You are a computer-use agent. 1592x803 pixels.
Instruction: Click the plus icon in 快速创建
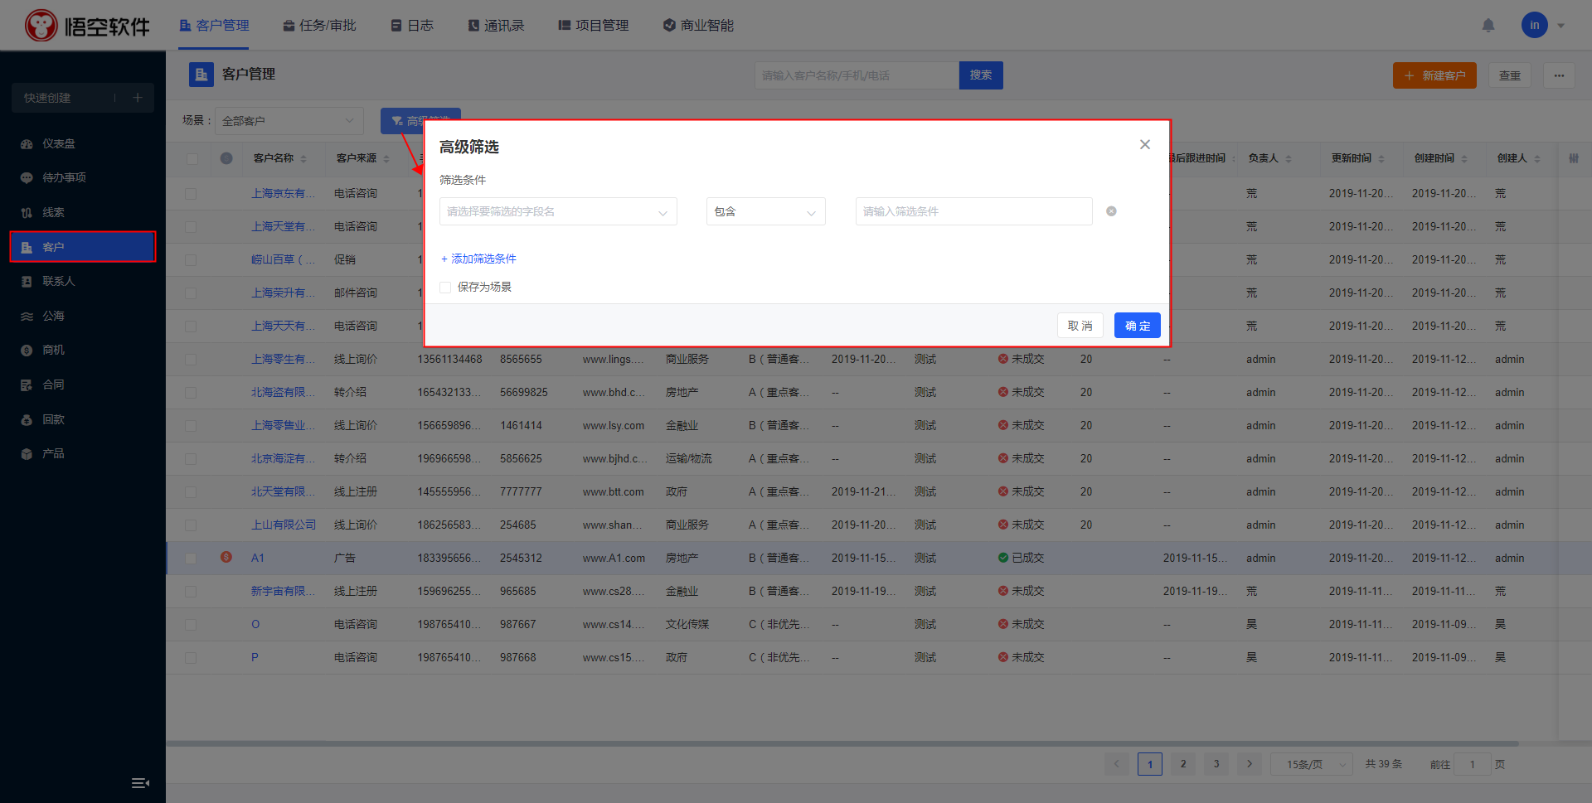(x=138, y=98)
